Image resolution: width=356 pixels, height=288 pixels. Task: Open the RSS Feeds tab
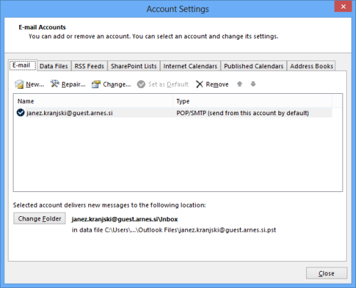tap(89, 66)
